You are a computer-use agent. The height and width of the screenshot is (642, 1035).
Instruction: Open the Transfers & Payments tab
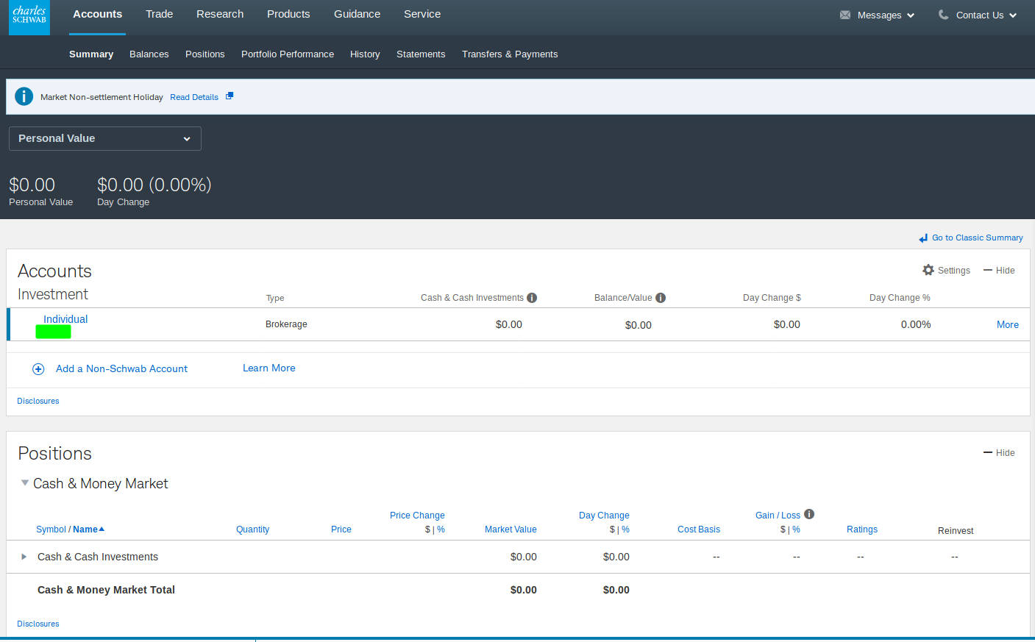coord(510,54)
